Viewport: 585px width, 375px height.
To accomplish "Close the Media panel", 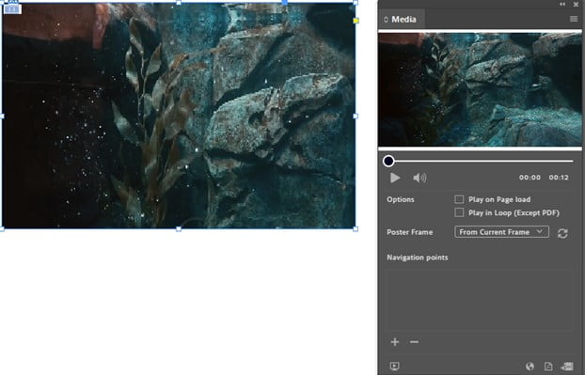I will tap(576, 4).
